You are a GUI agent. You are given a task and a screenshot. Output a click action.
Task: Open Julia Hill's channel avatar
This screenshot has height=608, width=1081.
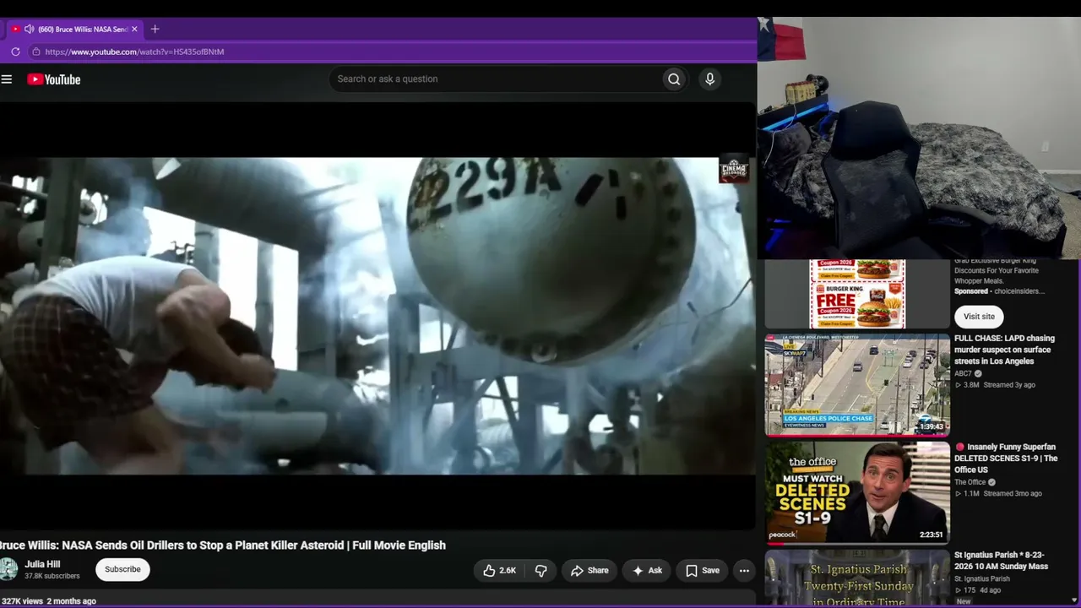click(x=8, y=569)
